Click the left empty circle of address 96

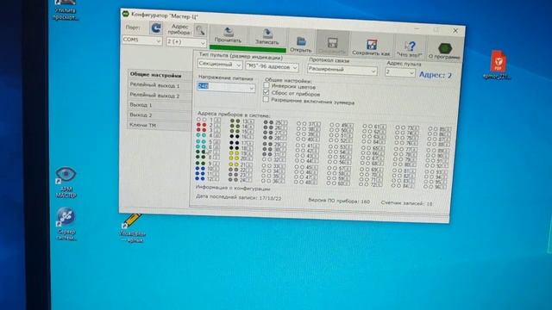click(425, 187)
